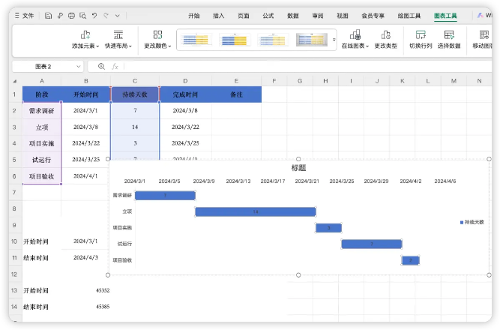Select the first chart style thumbnail
This screenshot has width=500, height=330.
(x=196, y=40)
